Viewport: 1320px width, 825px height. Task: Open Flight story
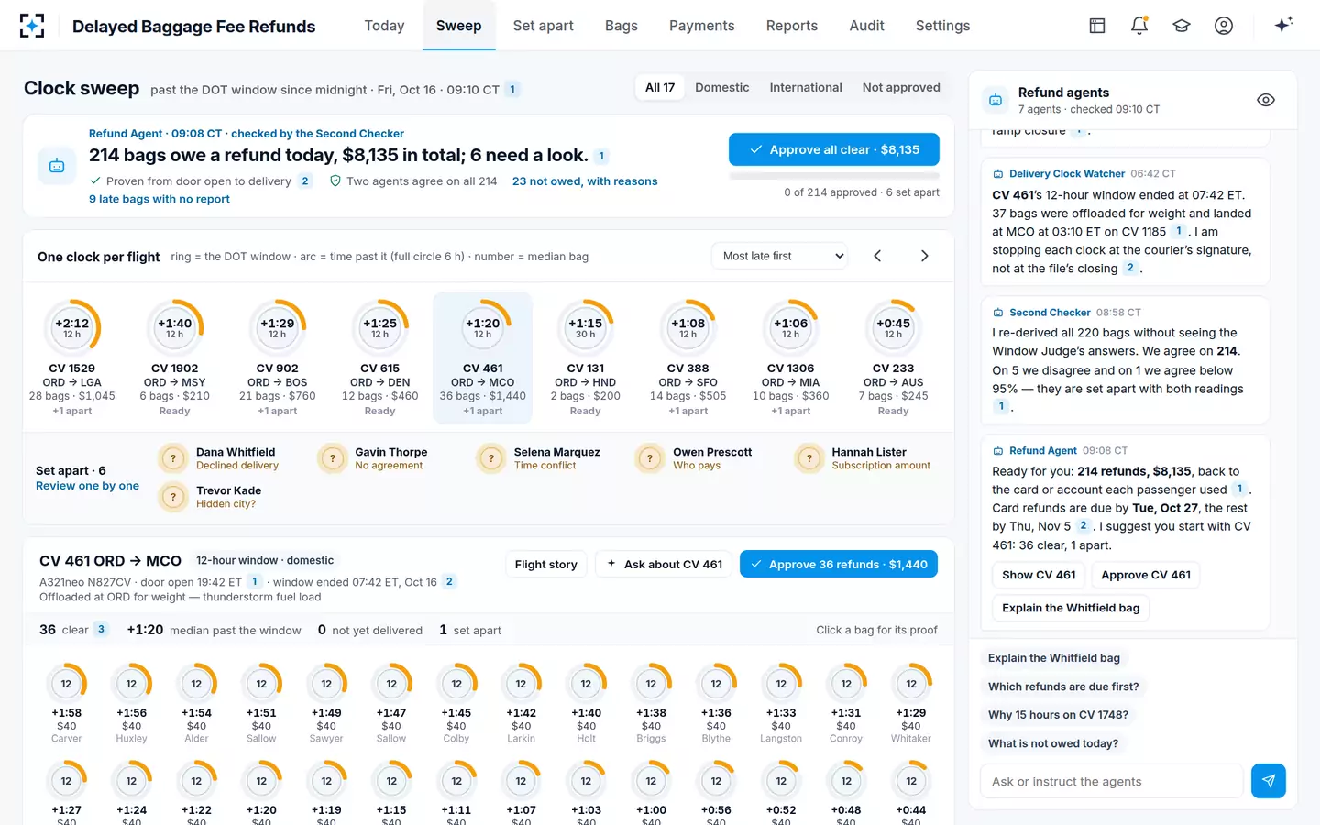point(546,564)
